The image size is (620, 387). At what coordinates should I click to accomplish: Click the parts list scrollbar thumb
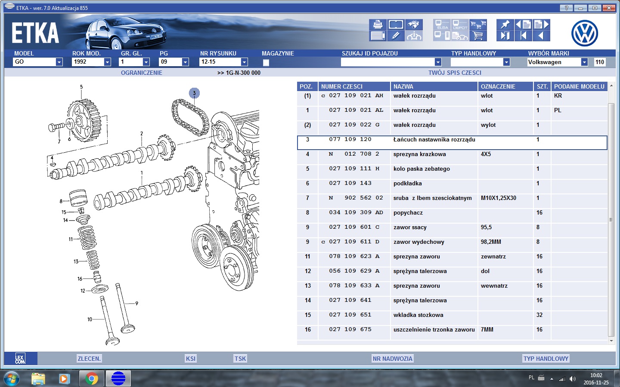tap(611, 219)
